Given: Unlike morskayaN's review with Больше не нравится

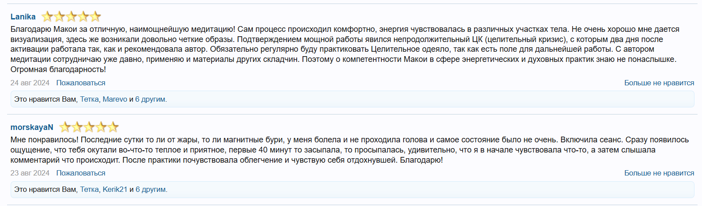Looking at the screenshot, I should (659, 173).
